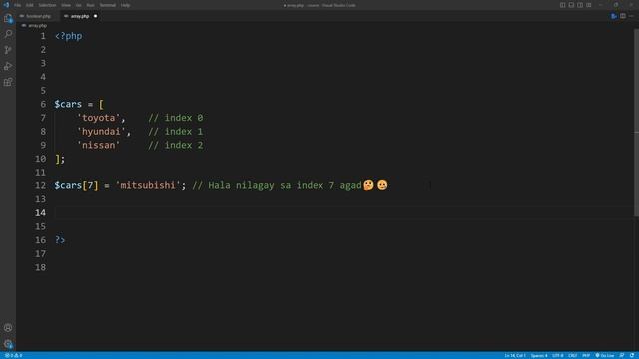The image size is (639, 359).
Task: Click the closing '];' on line 10
Action: click(x=60, y=159)
